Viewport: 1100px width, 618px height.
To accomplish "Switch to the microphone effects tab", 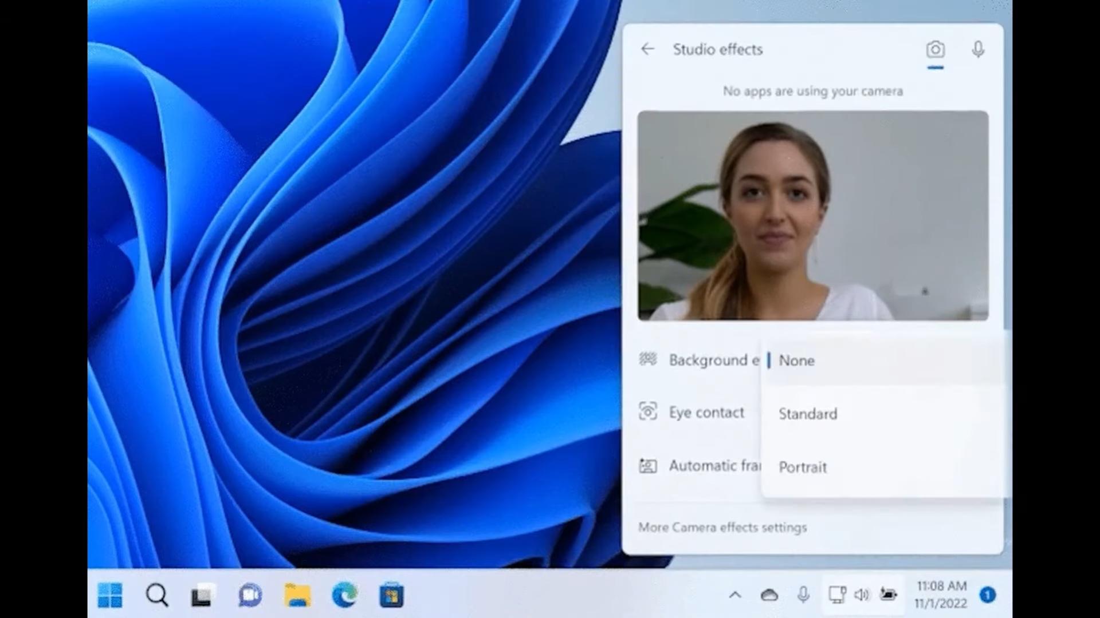I will (x=978, y=50).
